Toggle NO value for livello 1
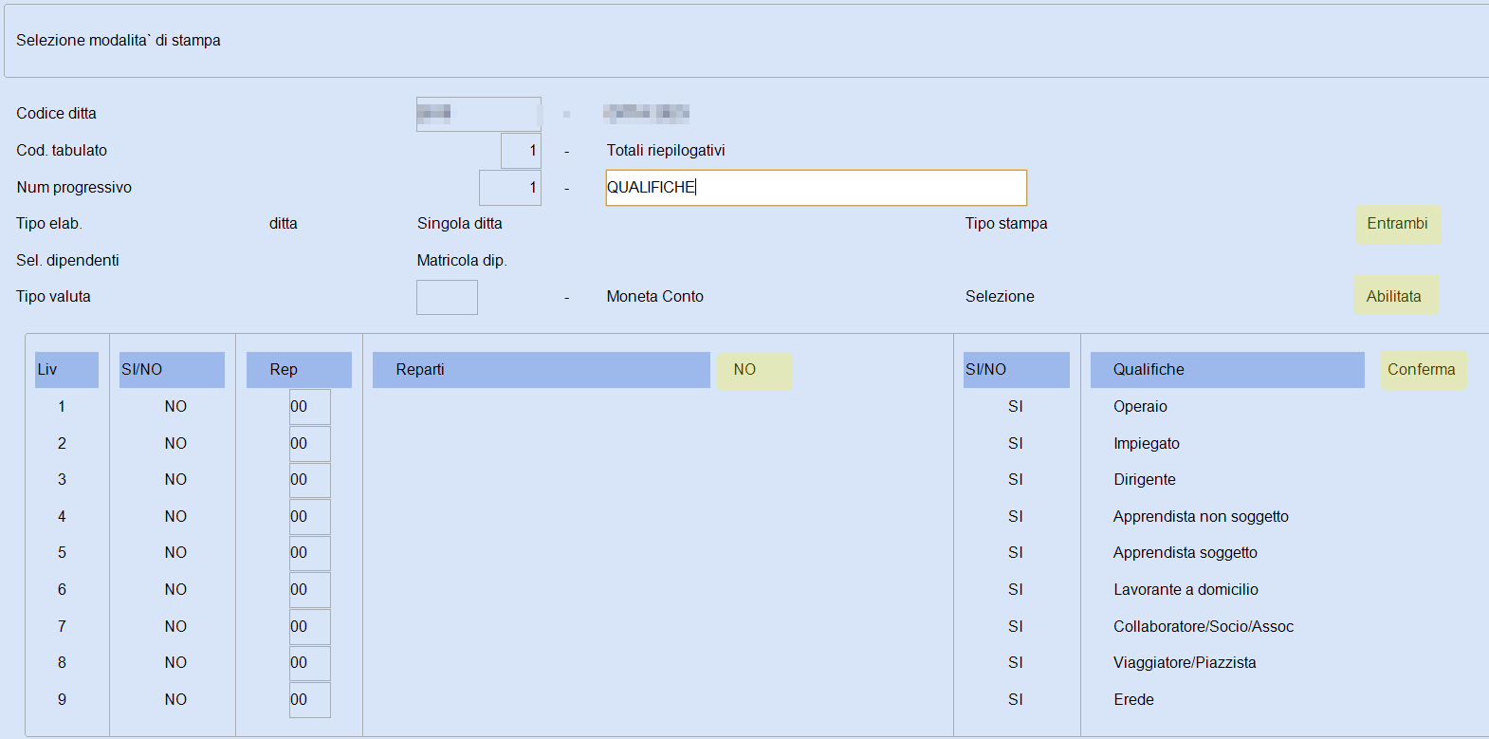Viewport: 1489px width, 739px height. [x=175, y=406]
